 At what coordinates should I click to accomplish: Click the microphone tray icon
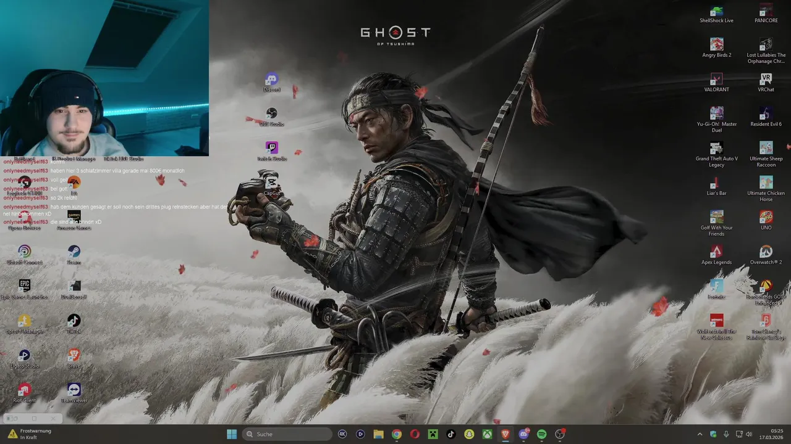[726, 434]
